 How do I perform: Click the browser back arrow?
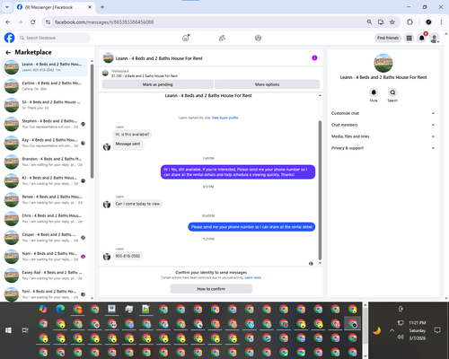point(8,22)
